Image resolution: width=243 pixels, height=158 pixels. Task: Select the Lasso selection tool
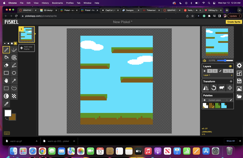tap(14, 88)
